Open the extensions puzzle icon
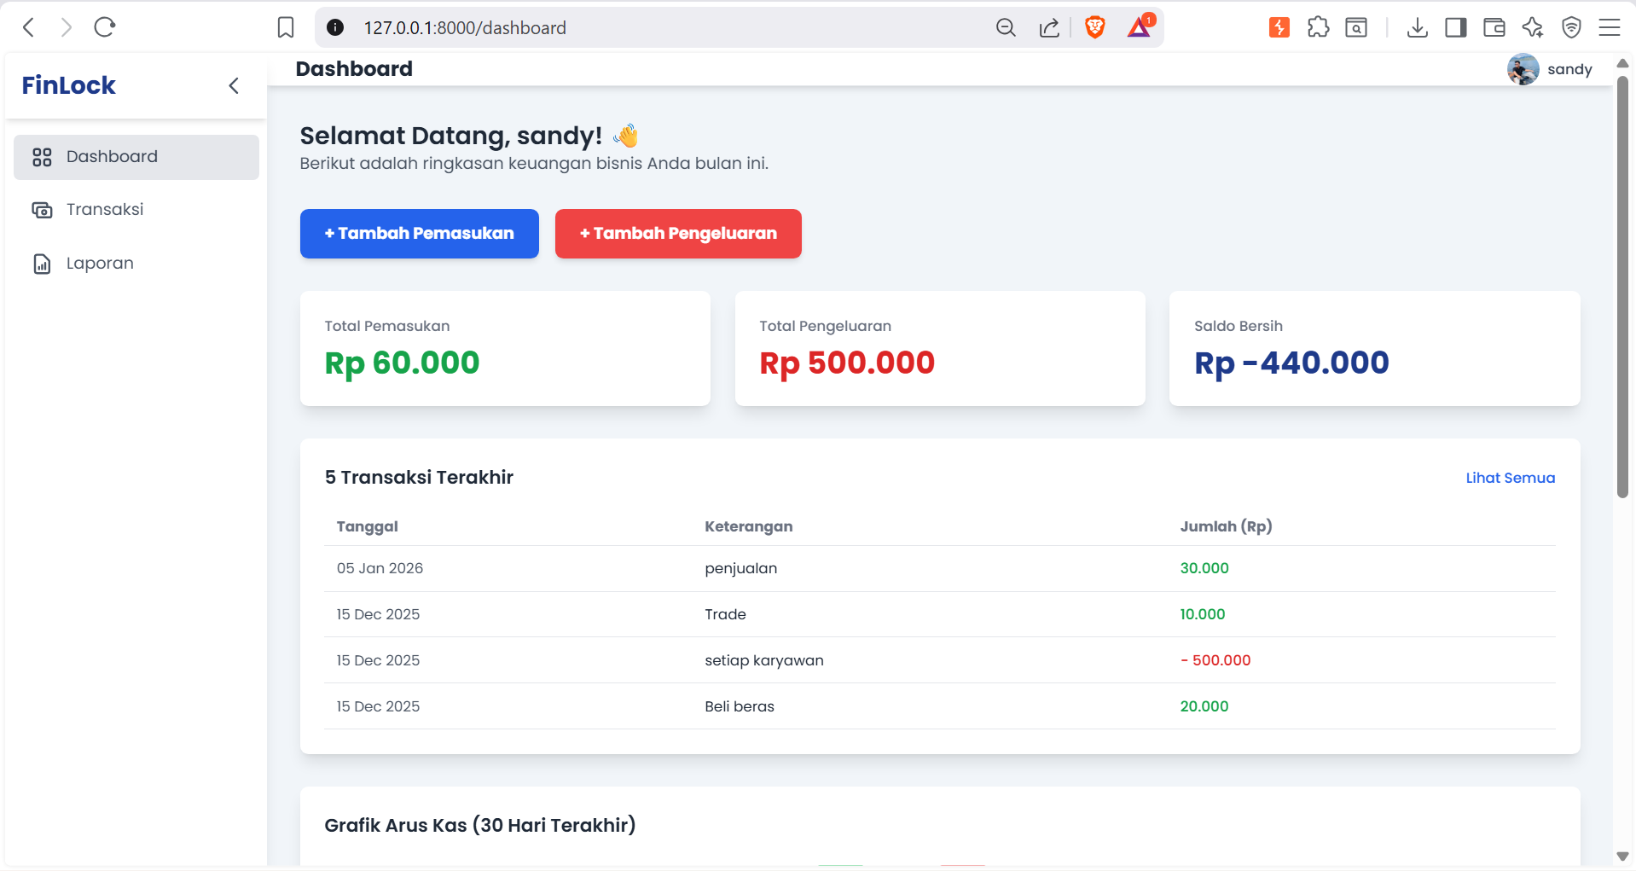Viewport: 1636px width, 871px height. (x=1318, y=27)
